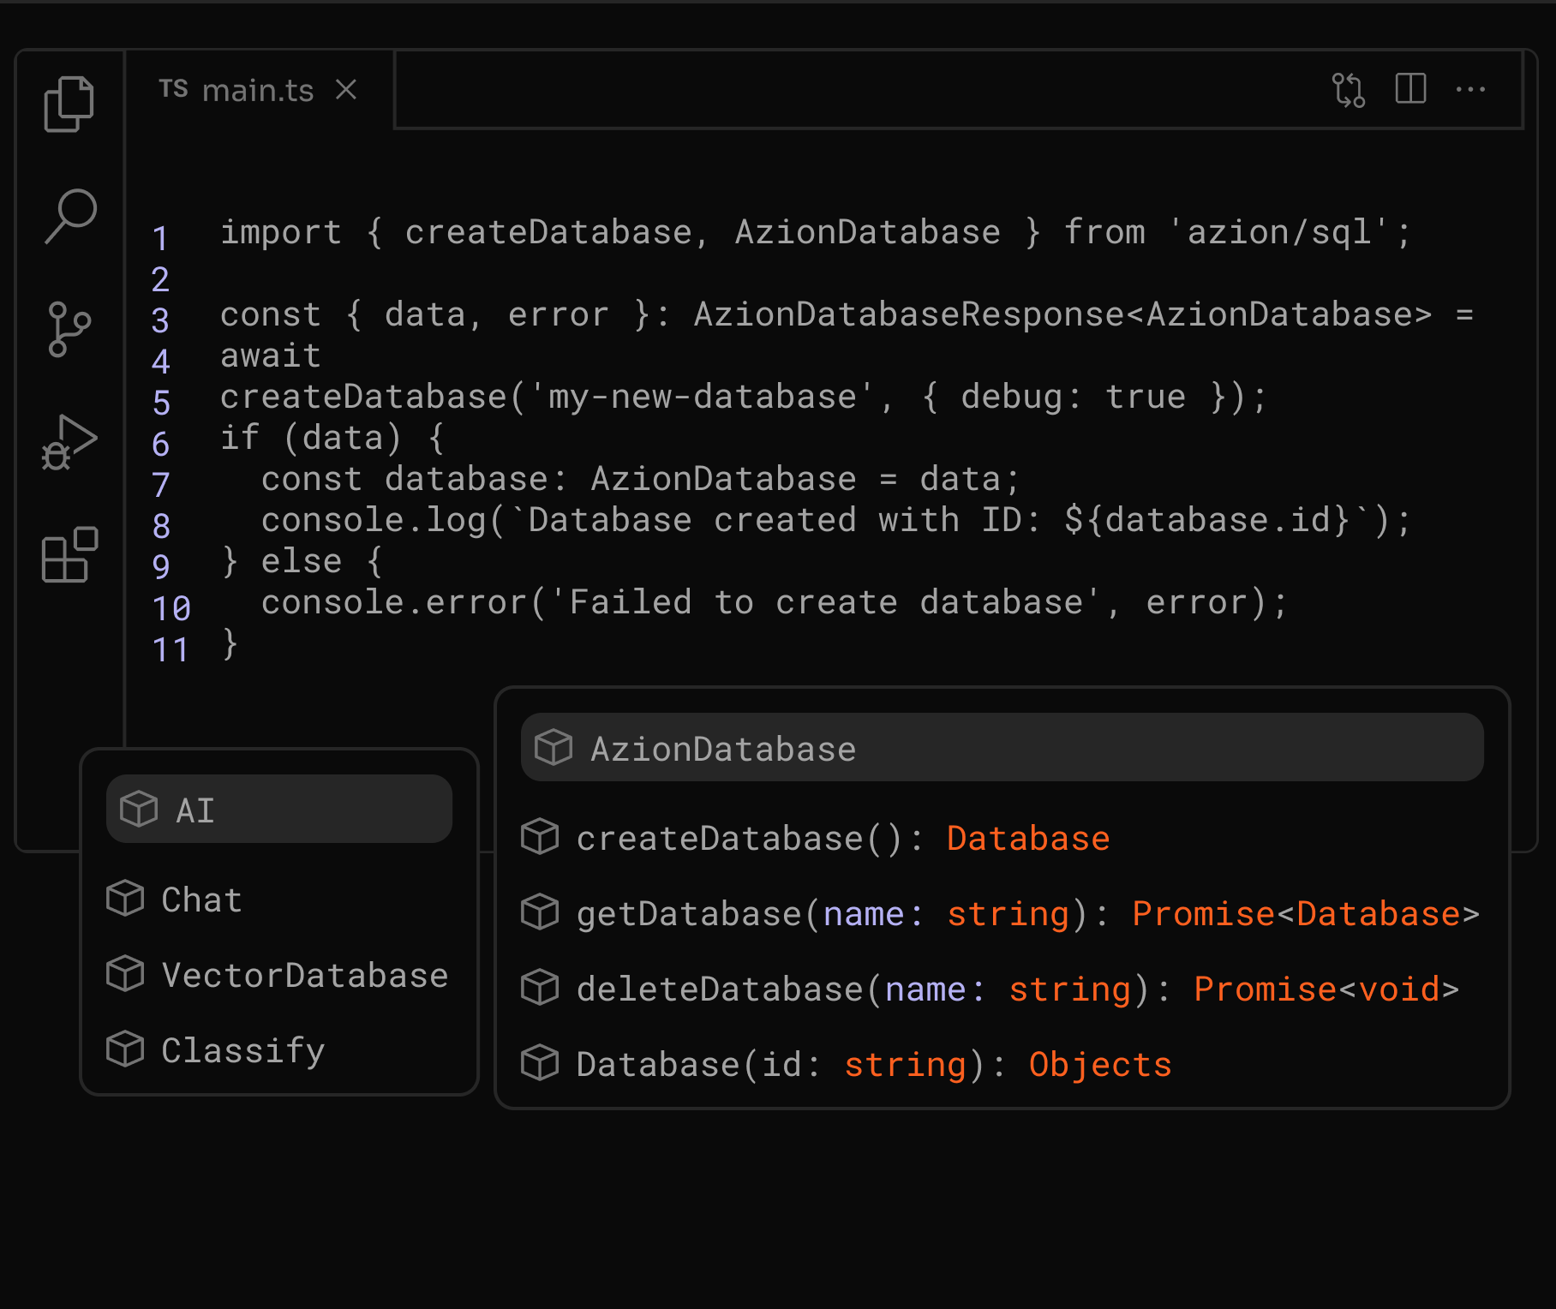Open the Extensions blocks icon

(69, 555)
